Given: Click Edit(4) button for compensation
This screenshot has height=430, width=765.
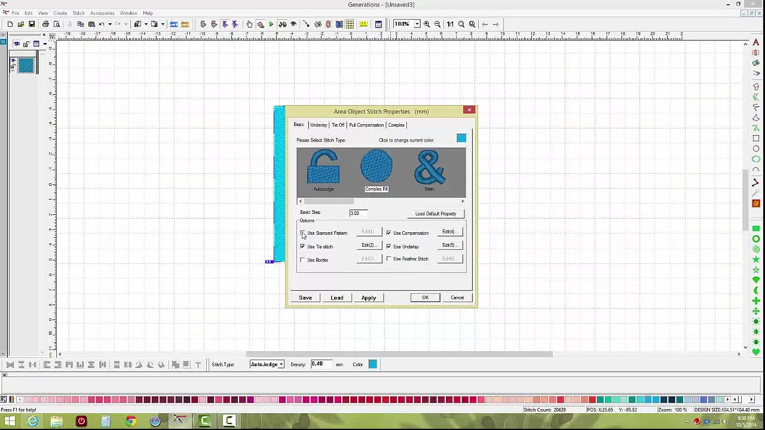Looking at the screenshot, I should tap(449, 232).
